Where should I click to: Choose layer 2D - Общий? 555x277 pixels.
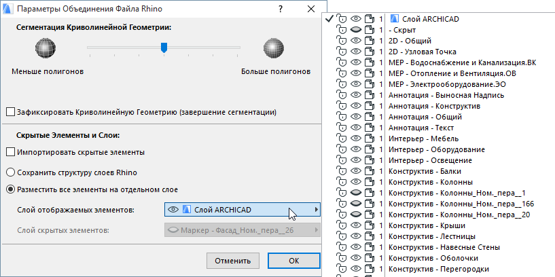(x=410, y=41)
